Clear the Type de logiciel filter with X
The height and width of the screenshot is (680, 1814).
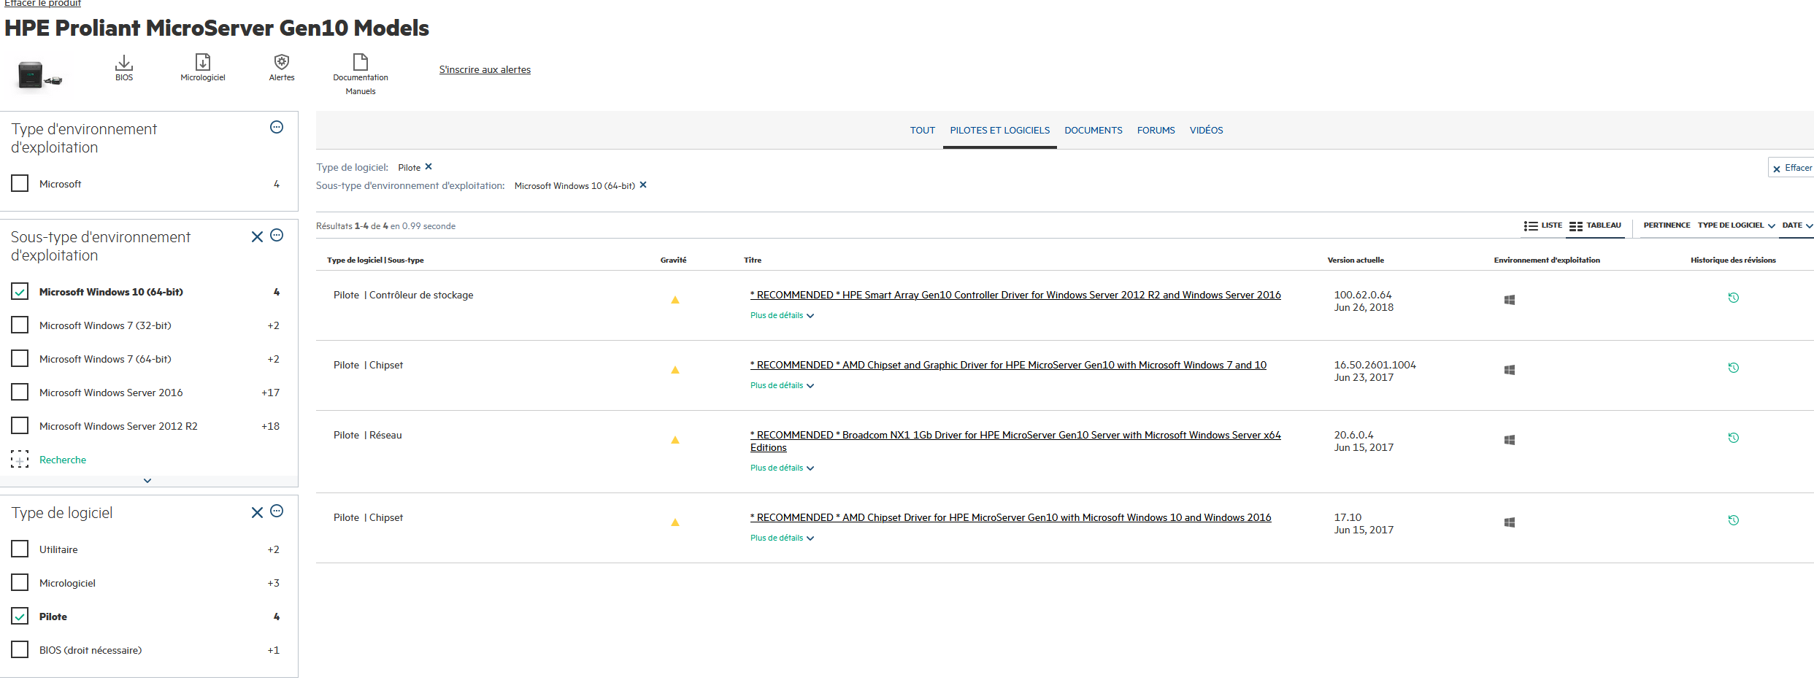[257, 512]
